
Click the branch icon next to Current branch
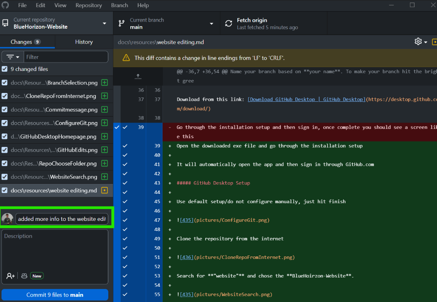pos(121,23)
